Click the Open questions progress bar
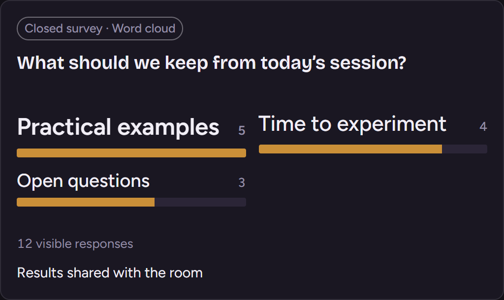Image resolution: width=504 pixels, height=300 pixels. [131, 202]
